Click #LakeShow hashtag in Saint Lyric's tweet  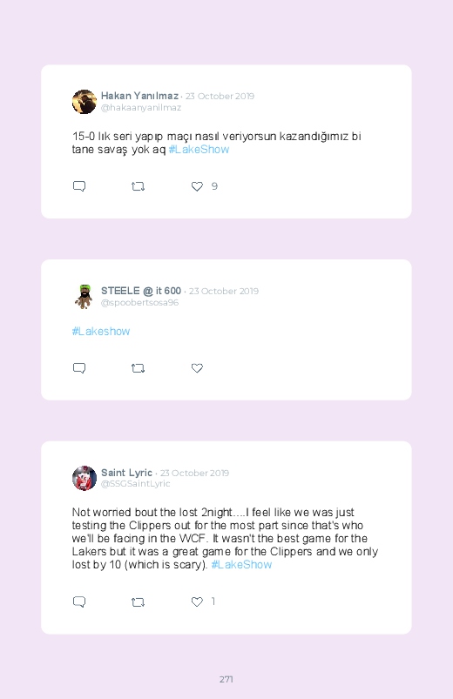(241, 565)
